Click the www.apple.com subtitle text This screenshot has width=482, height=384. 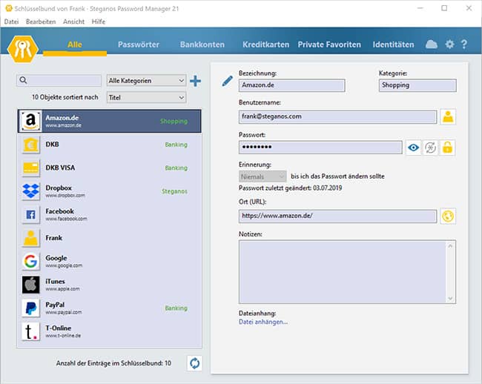(x=63, y=289)
